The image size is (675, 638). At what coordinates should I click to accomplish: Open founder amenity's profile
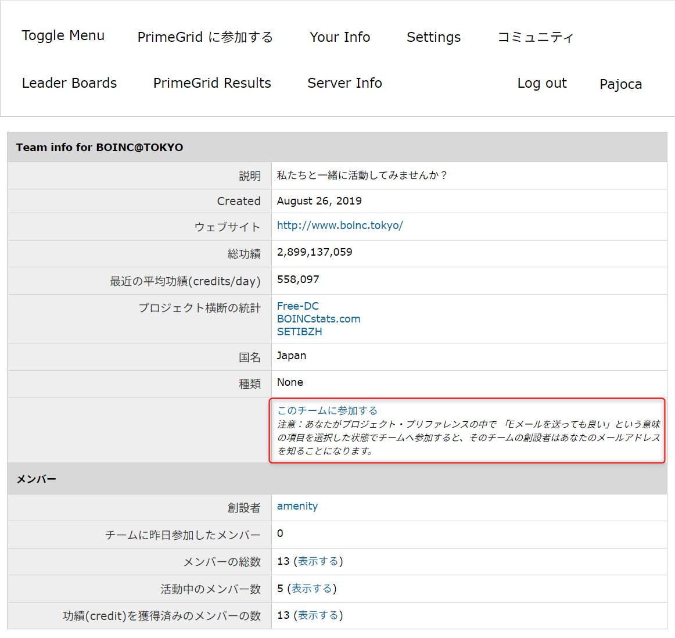click(x=297, y=506)
